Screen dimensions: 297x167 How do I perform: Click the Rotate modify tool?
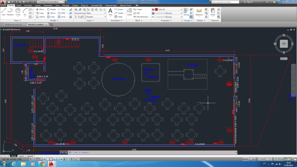(51, 9)
